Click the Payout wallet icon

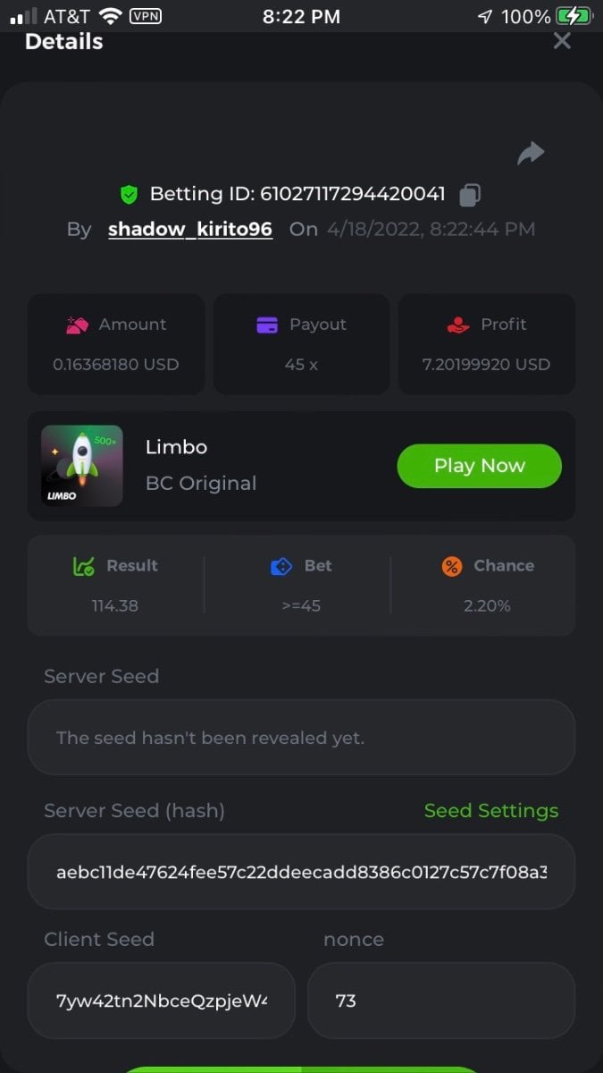coord(267,325)
